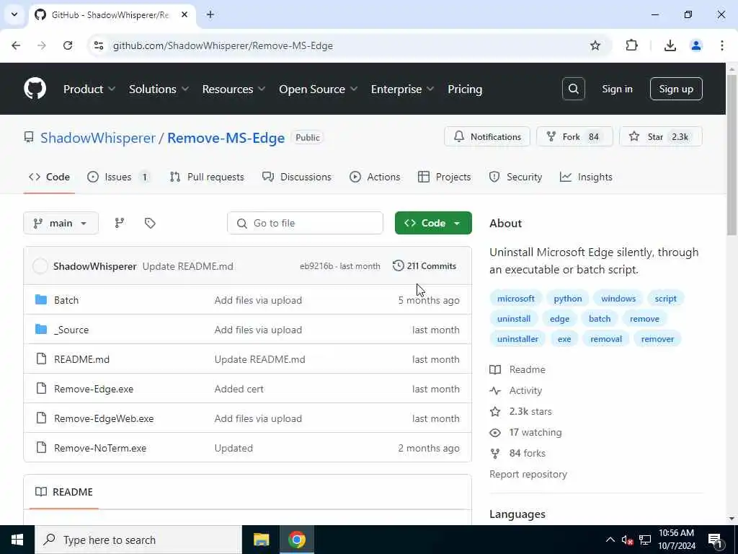Viewport: 738px width, 554px height.
Task: Open the Batch folder
Action: click(x=66, y=301)
